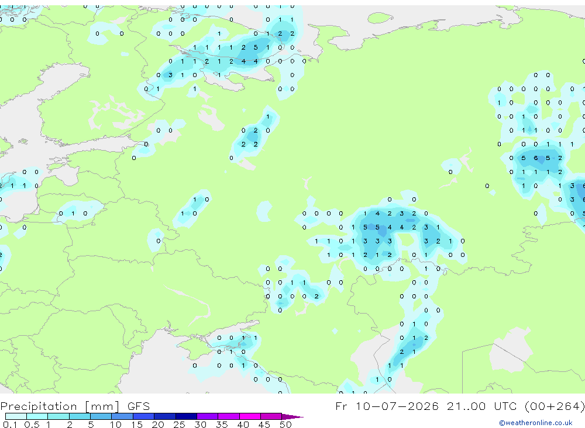
Task: Pick the 20–25 mm legend color swatch
Action: point(165,416)
